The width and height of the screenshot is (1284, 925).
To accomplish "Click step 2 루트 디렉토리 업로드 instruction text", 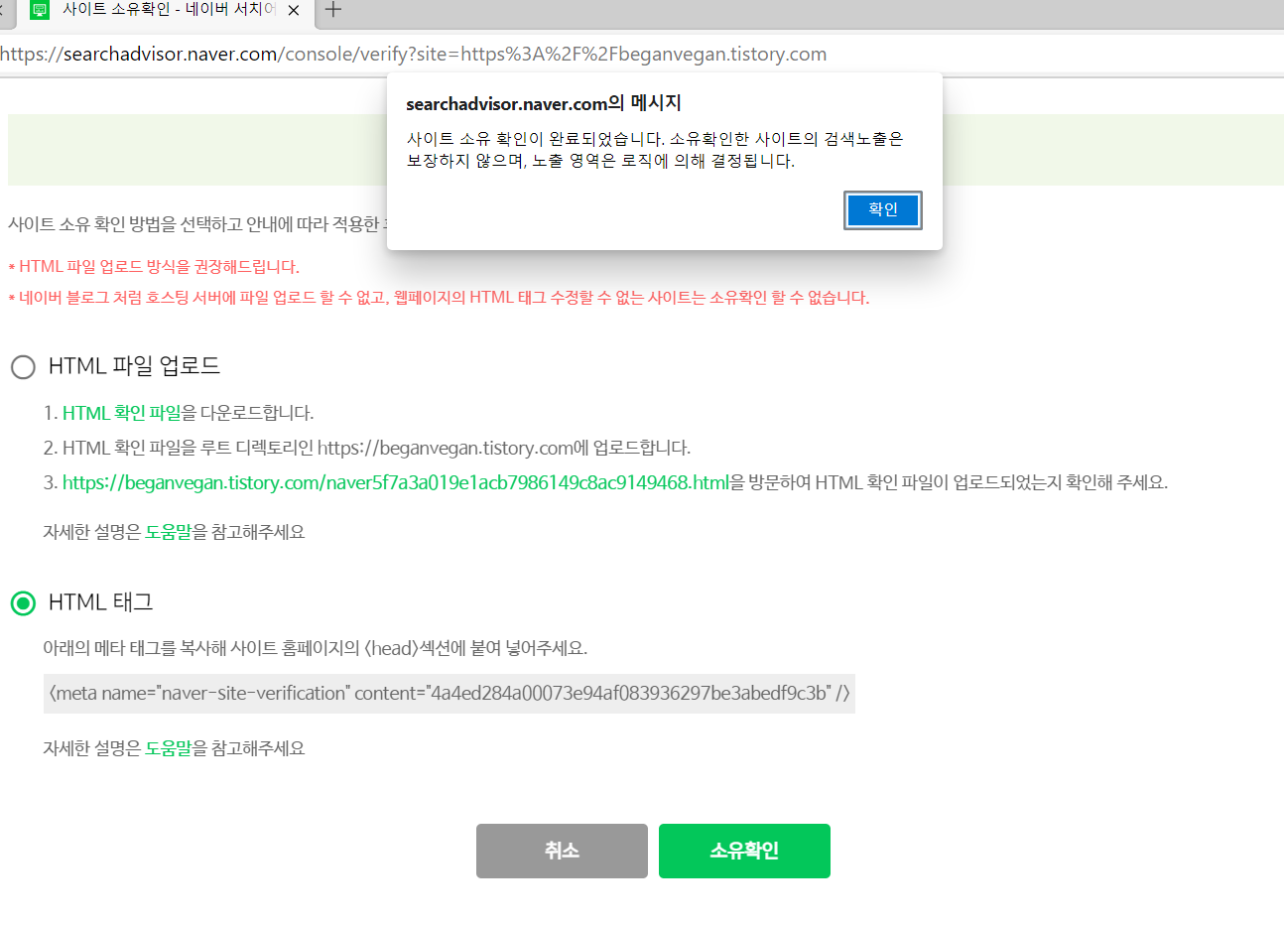I will pyautogui.click(x=367, y=448).
